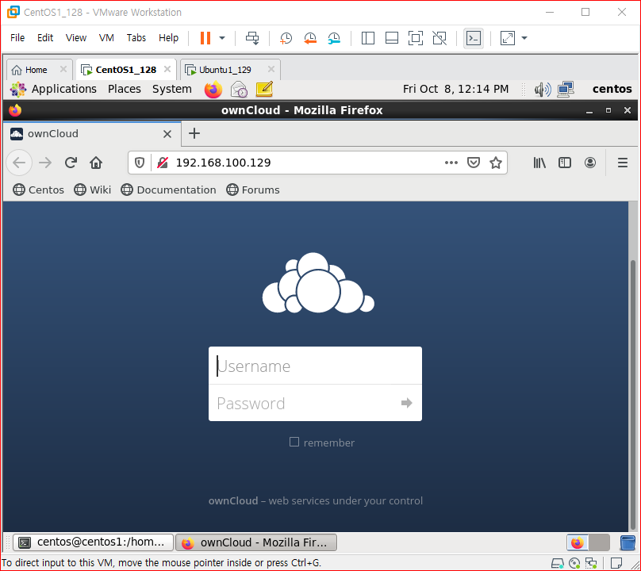Open the Forums bookmark
Image resolution: width=641 pixels, height=571 pixels.
point(253,190)
